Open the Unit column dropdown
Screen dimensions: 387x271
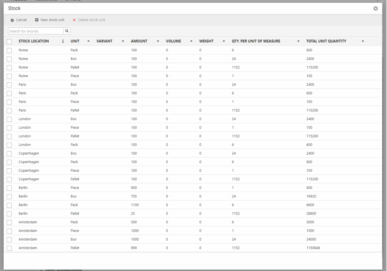tap(88, 41)
